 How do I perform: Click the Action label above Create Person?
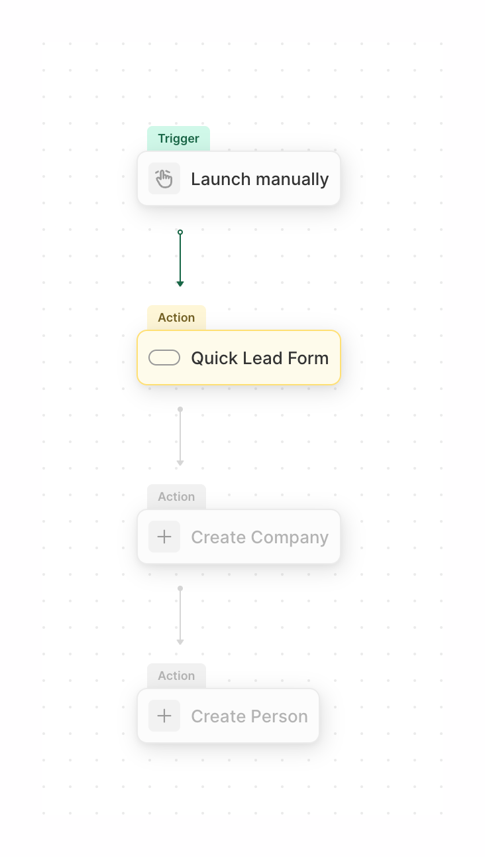coord(176,675)
